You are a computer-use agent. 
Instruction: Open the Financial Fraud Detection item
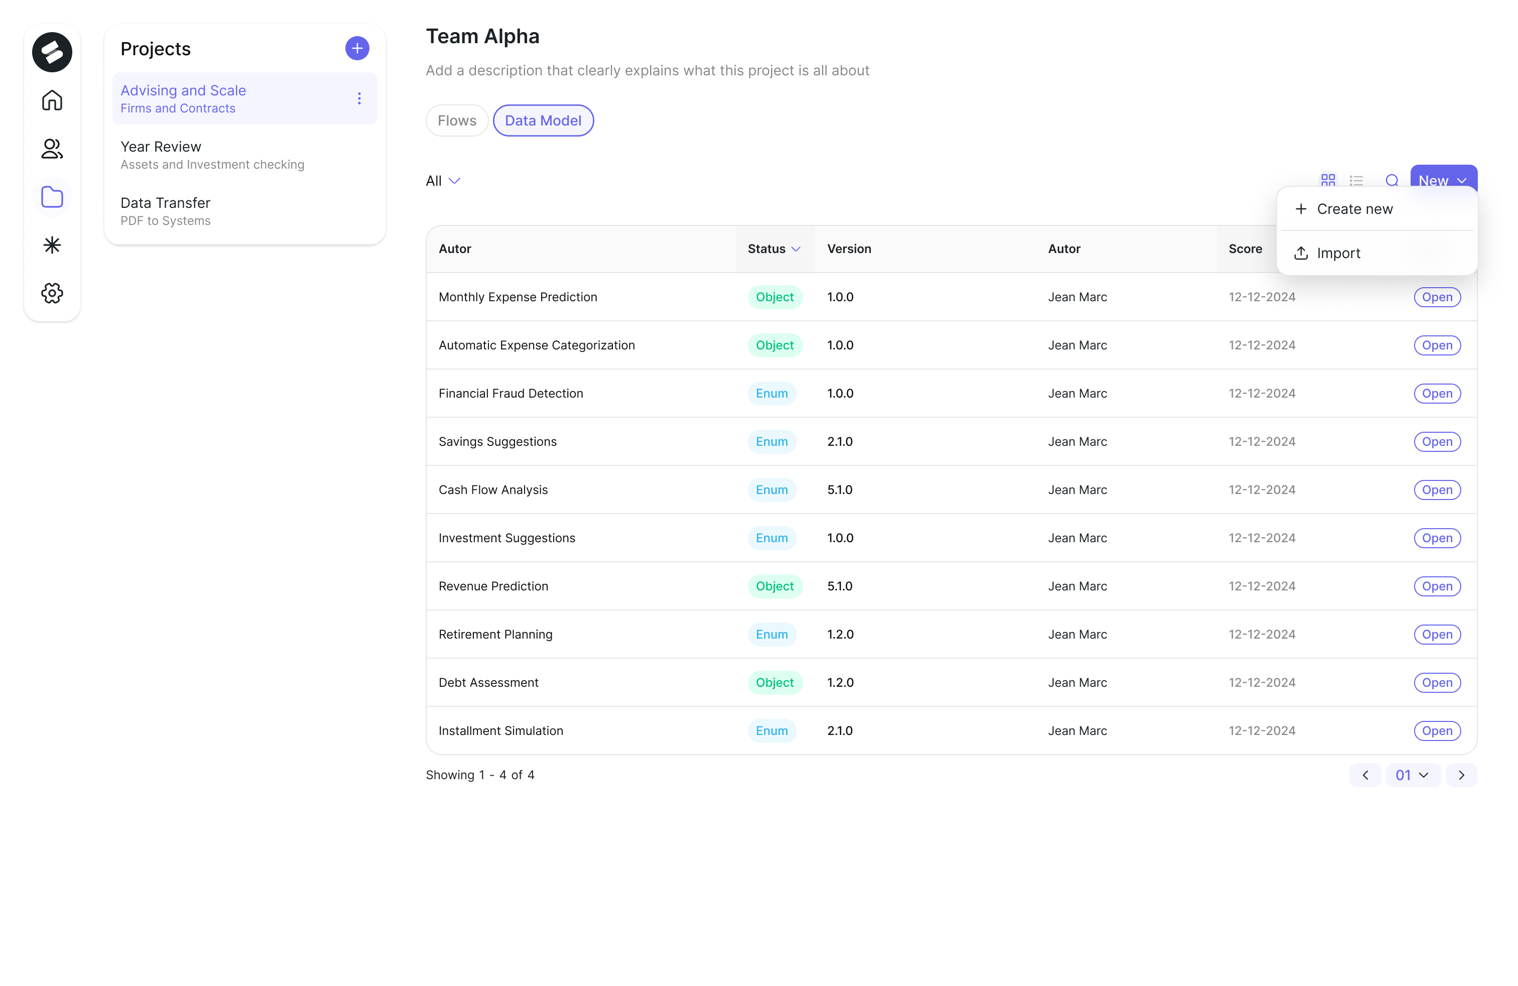click(1437, 394)
